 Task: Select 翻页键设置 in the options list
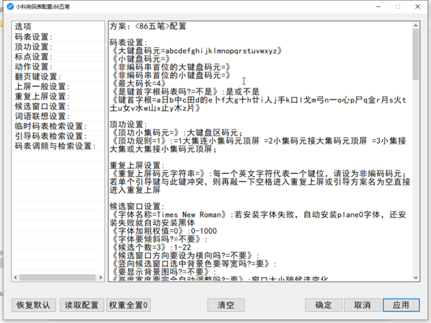click(58, 77)
